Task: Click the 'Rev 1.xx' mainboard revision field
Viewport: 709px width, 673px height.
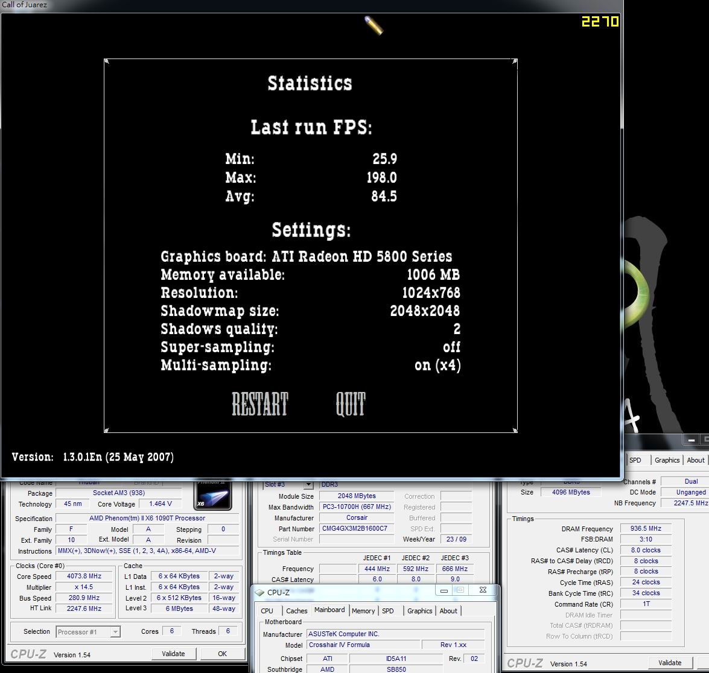Action: (x=454, y=645)
